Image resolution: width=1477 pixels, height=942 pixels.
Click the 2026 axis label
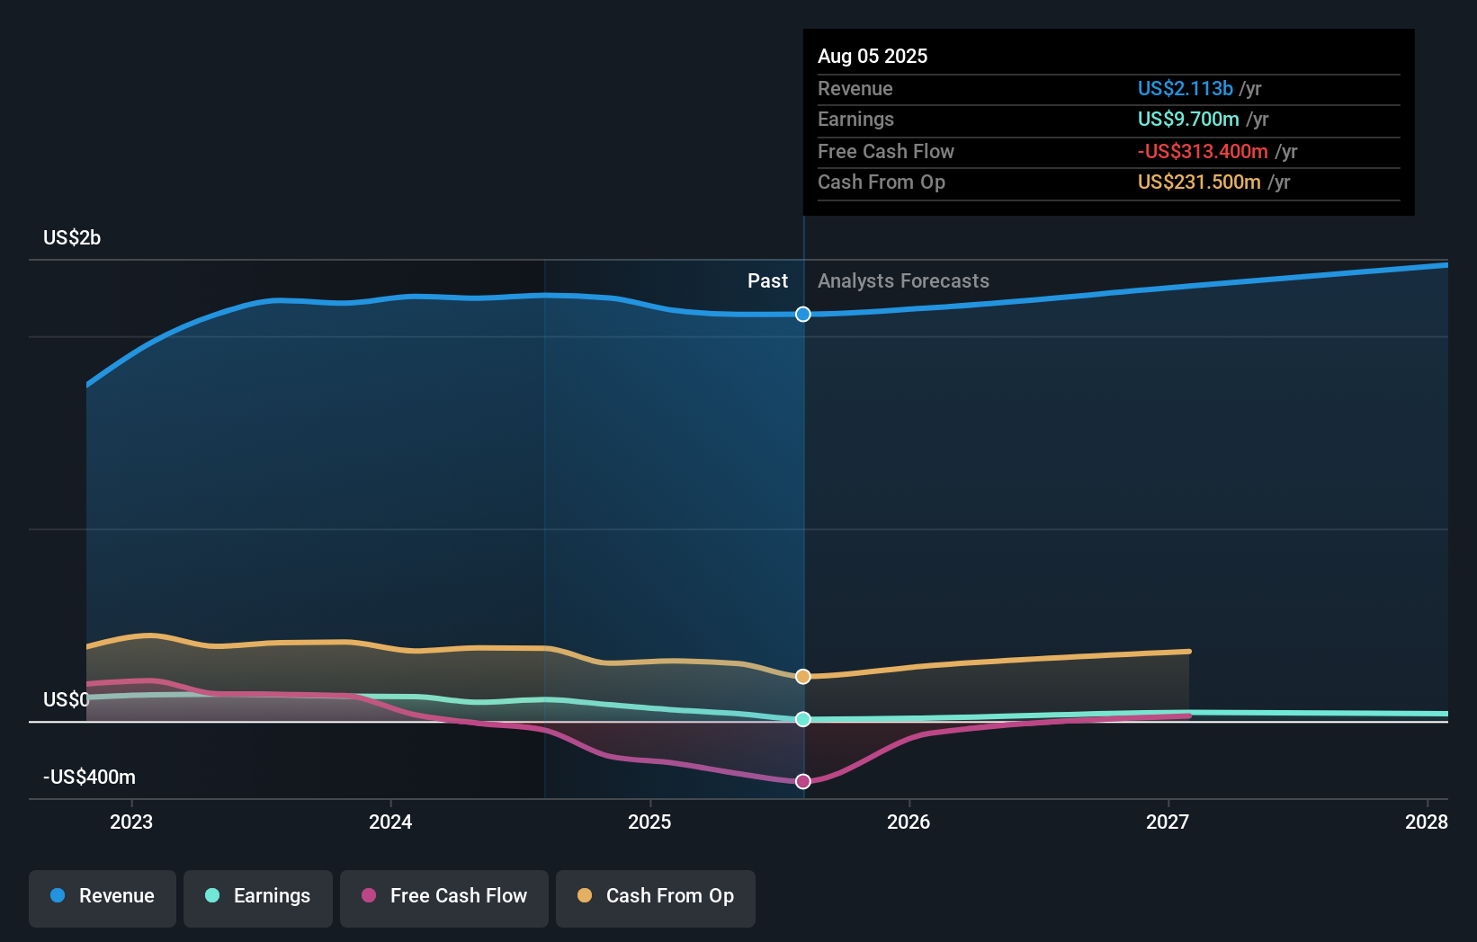[909, 821]
